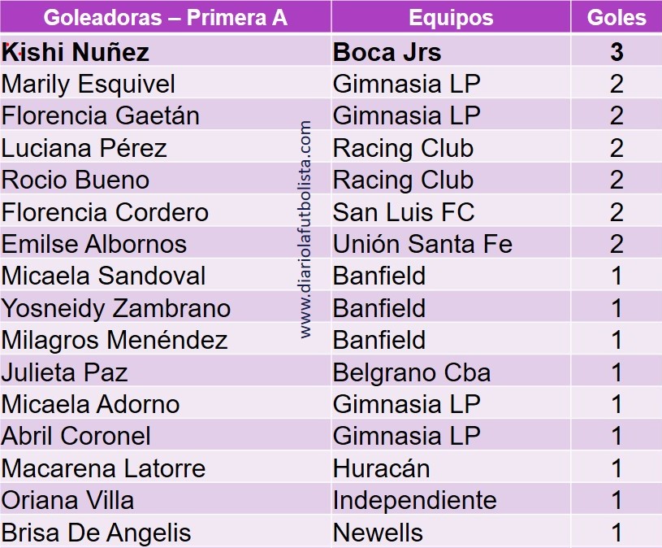662x548 pixels.
Task: Click on Micaela Sandoval's name
Action: (x=103, y=276)
